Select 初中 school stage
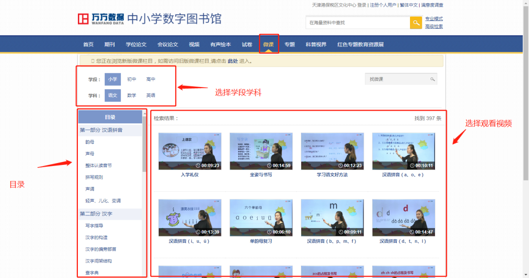The image size is (529, 278). coord(132,79)
